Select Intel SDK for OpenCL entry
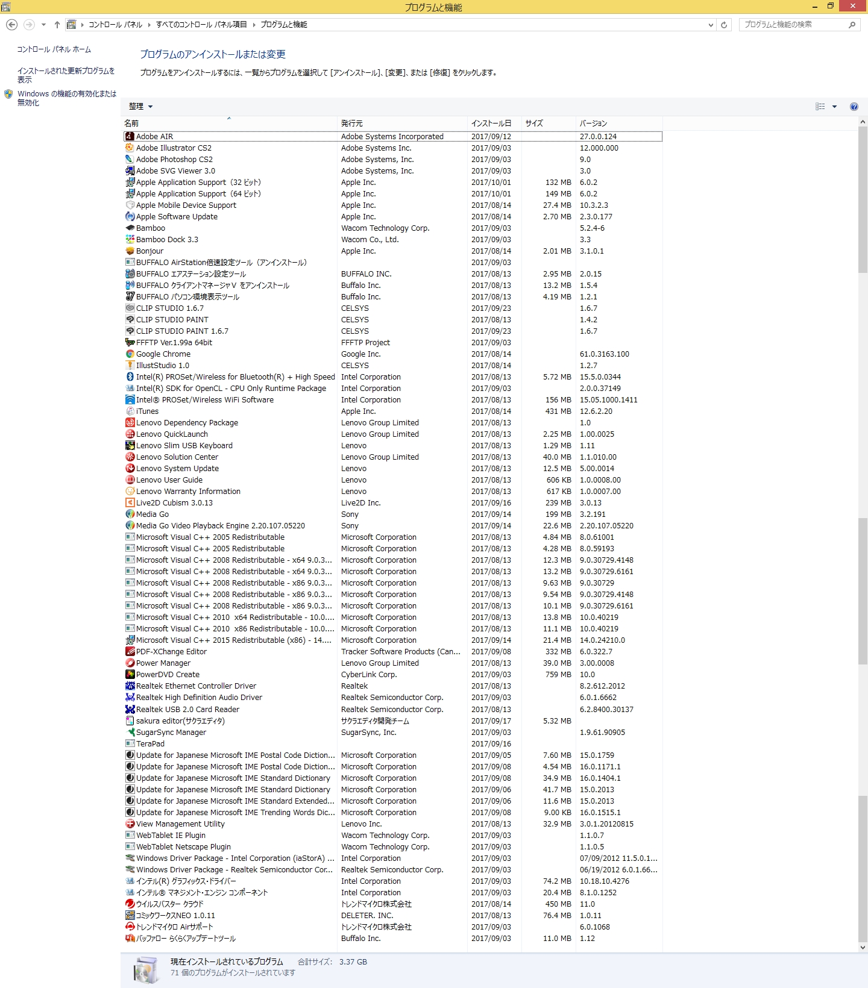 point(393,389)
